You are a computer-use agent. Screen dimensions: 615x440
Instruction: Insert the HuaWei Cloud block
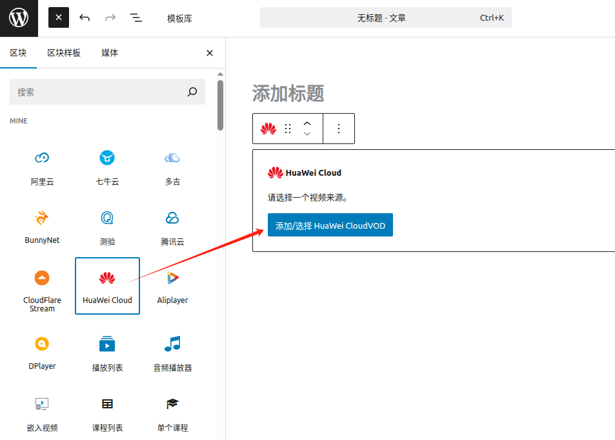[107, 286]
